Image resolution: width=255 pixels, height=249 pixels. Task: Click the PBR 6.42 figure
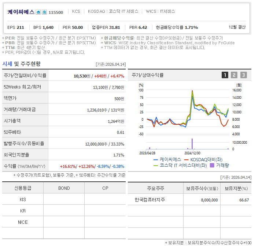click(138, 27)
